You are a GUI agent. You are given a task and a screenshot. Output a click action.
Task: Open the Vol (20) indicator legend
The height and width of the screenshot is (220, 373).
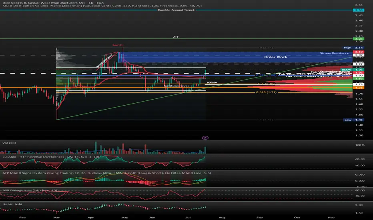pos(9,143)
